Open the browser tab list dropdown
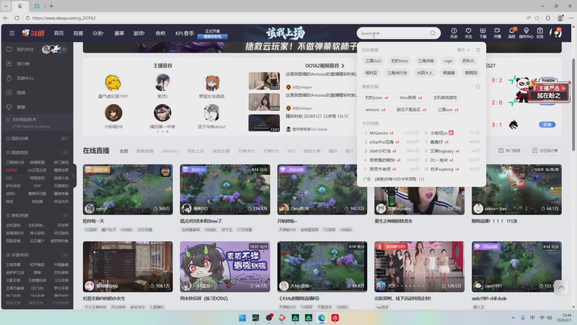Image resolution: width=577 pixels, height=325 pixels. [x=6, y=6]
